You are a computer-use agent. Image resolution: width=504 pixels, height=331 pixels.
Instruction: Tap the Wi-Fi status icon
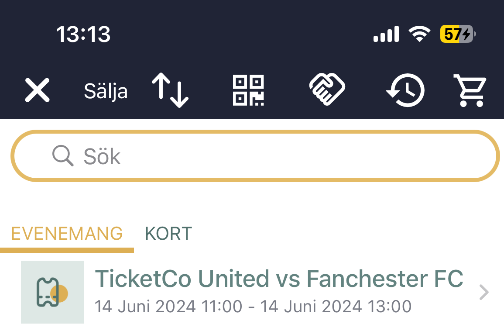pyautogui.click(x=419, y=34)
